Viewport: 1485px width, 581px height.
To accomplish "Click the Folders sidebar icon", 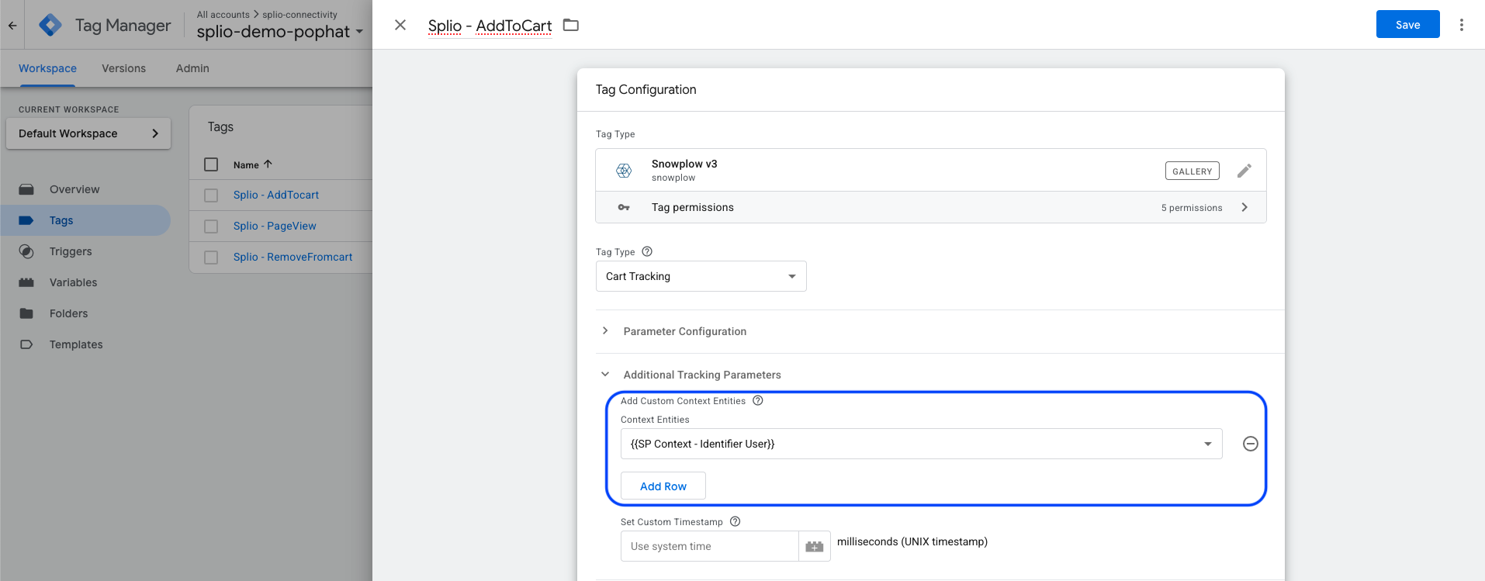I will 26,313.
